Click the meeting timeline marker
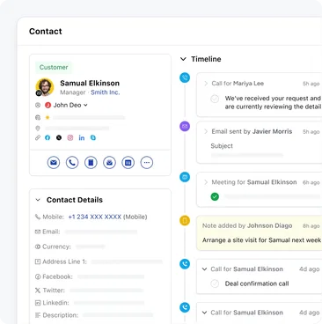322x324 pixels. click(x=185, y=177)
